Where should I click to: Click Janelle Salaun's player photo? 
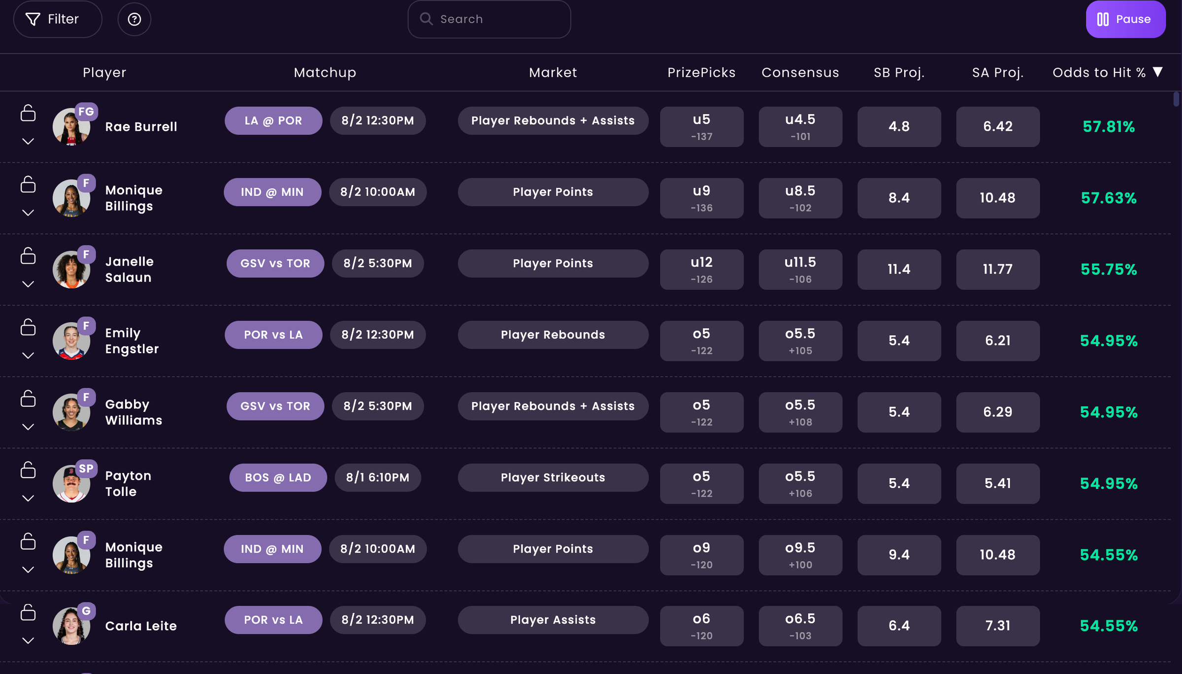(71, 270)
